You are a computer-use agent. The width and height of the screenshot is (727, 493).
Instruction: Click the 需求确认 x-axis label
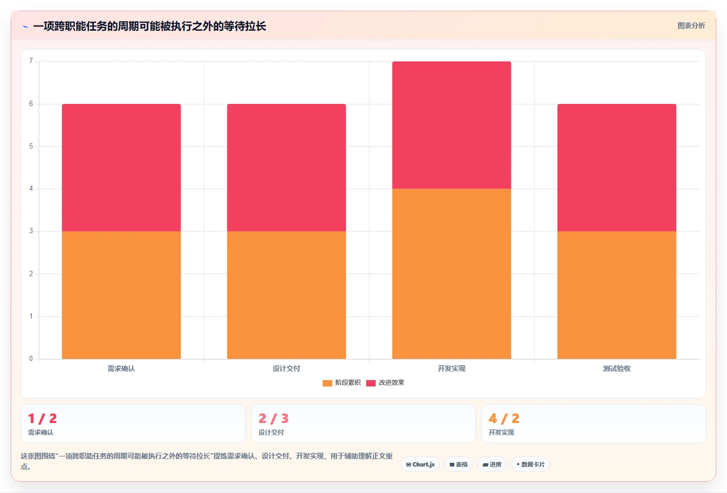coord(121,368)
